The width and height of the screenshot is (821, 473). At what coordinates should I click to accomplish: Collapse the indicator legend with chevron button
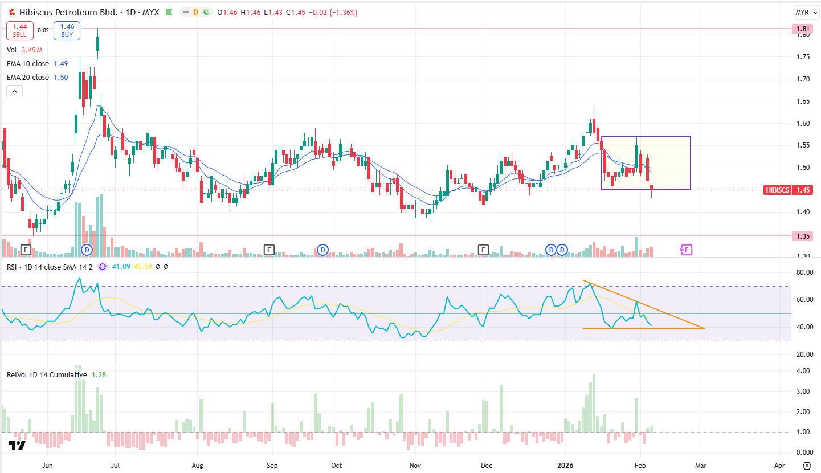pyautogui.click(x=14, y=91)
